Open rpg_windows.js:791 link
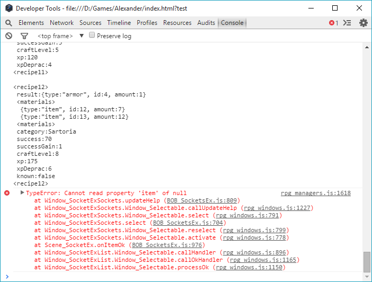The height and width of the screenshot is (282, 372). pos(247,215)
